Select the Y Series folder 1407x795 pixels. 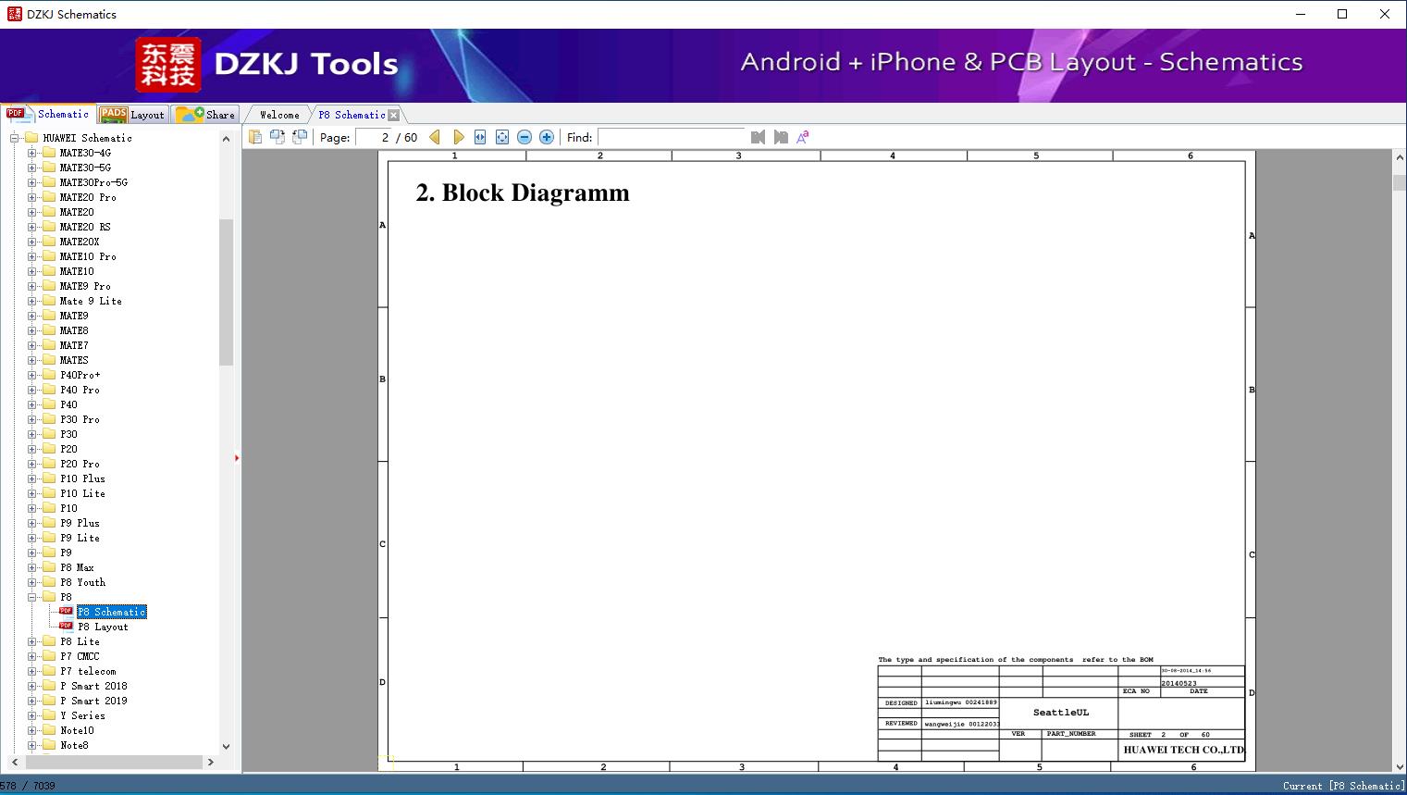(82, 715)
